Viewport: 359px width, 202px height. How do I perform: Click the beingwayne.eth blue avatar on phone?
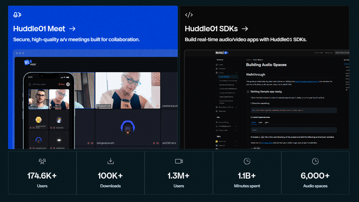coord(39,140)
